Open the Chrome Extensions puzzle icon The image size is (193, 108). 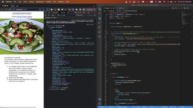pos(77,9)
